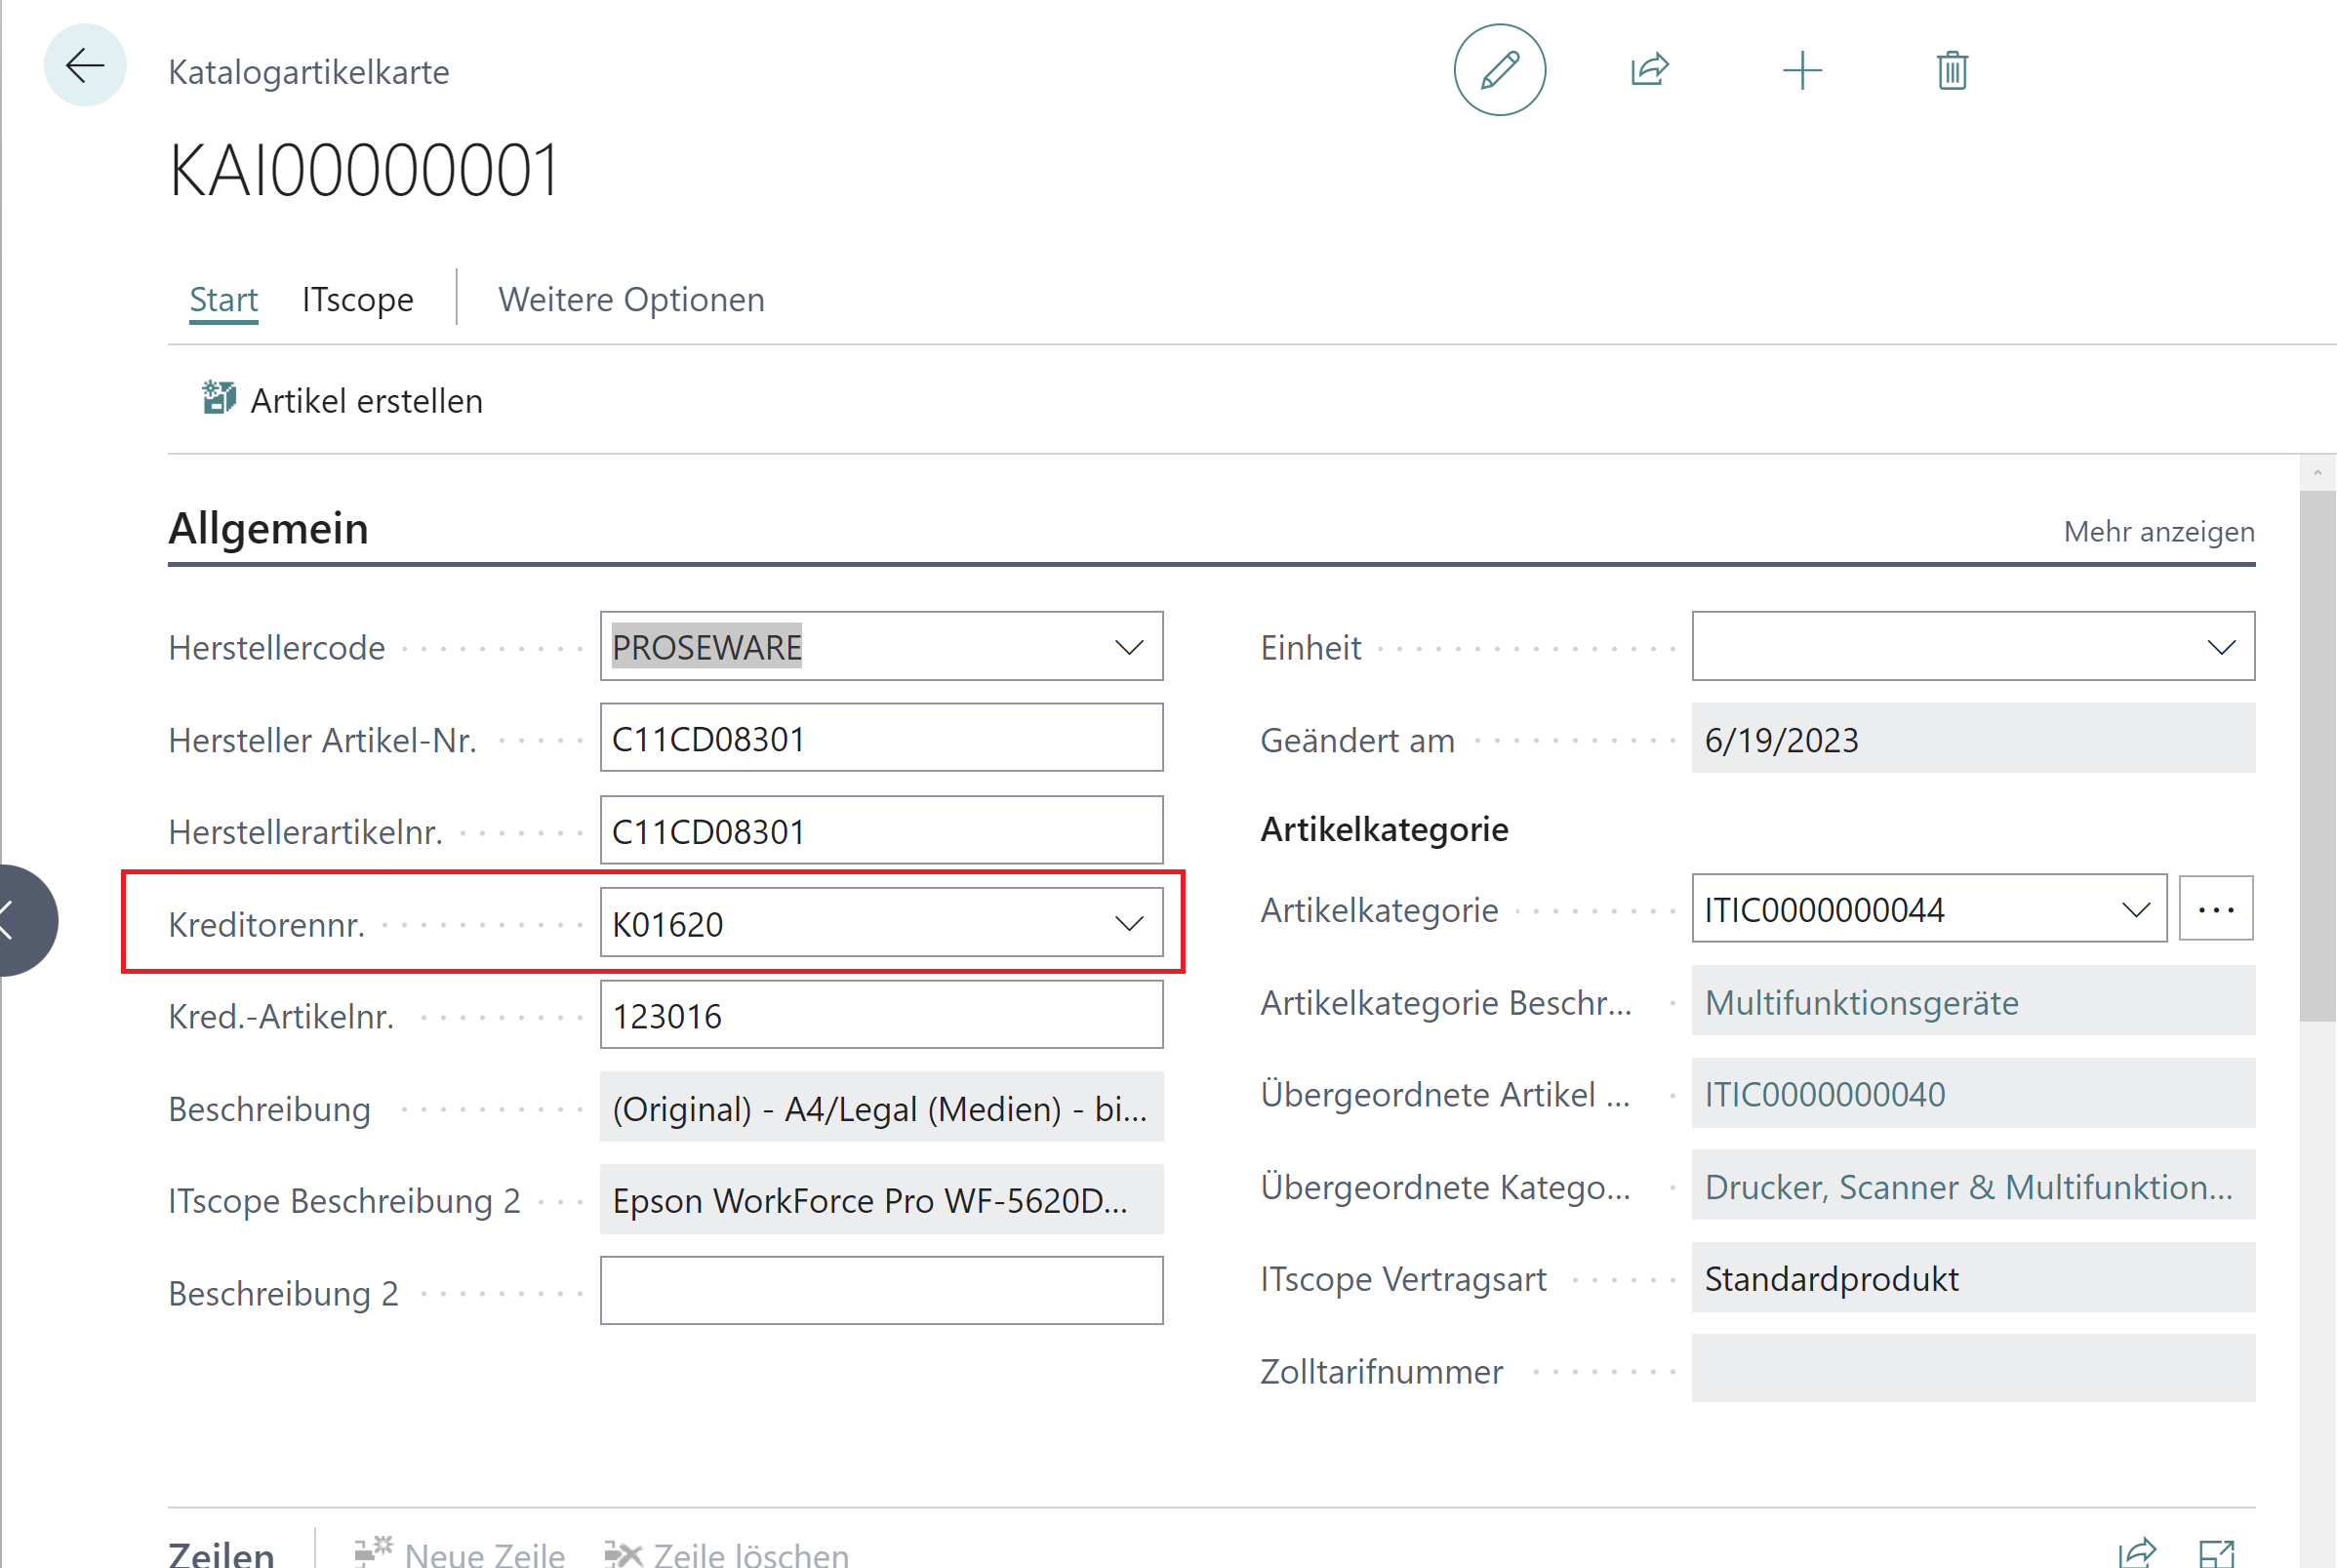Expand the Kreditorennr. dropdown
Screen dimensions: 2337x1568
point(1129,923)
